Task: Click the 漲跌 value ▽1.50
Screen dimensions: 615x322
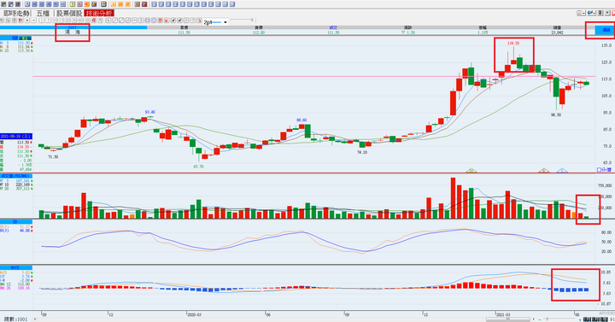Action: click(408, 32)
